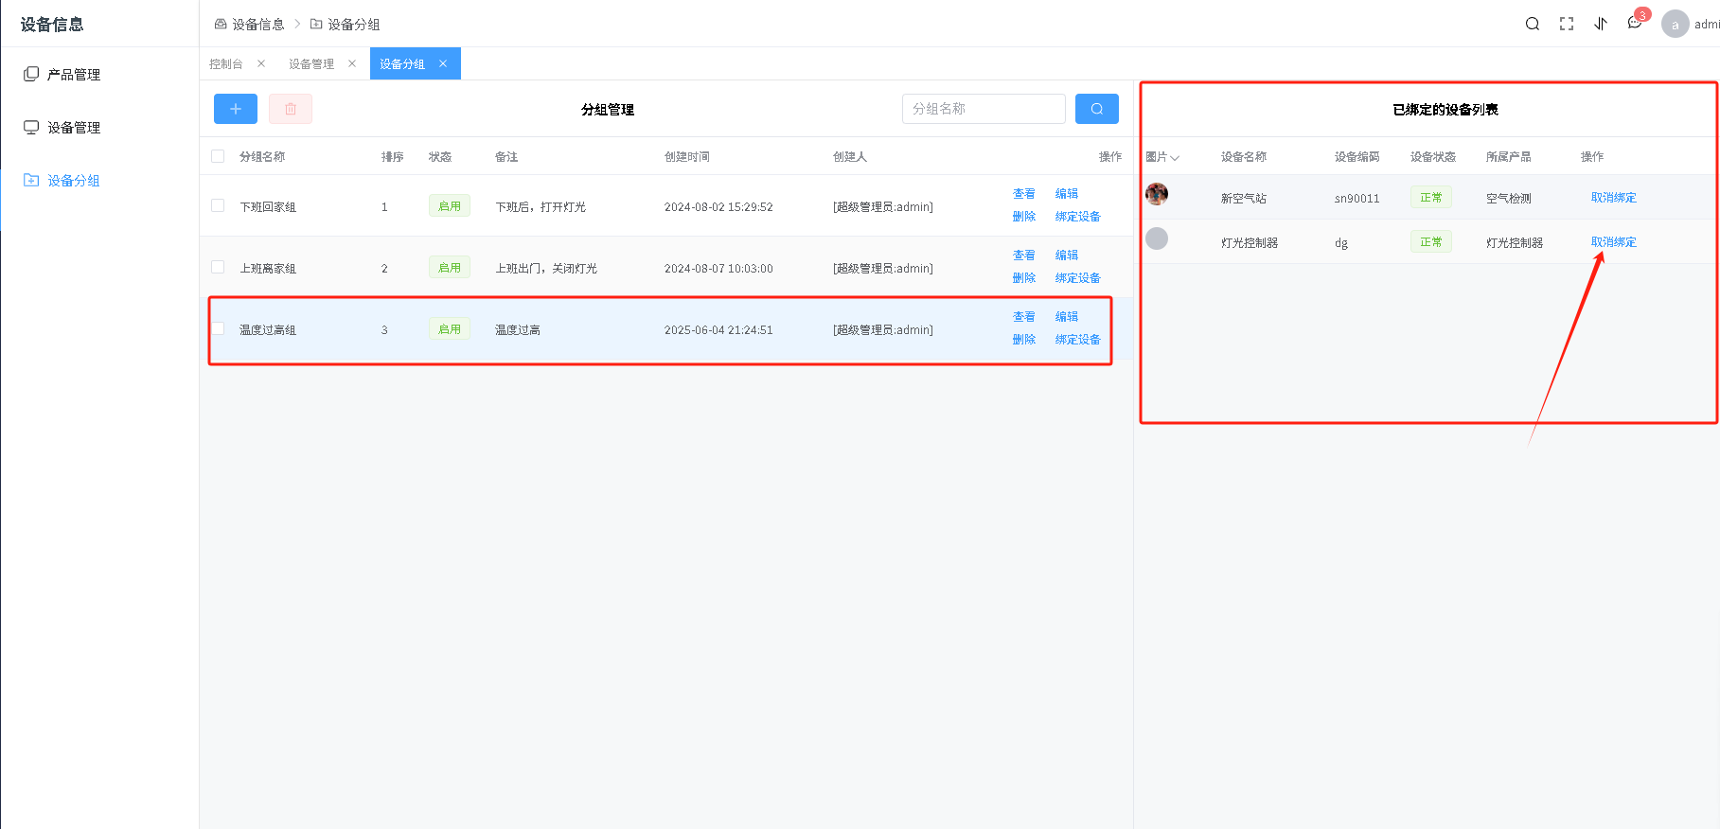
Task: Open 产品管理 in the sidebar
Action: pyautogui.click(x=74, y=74)
